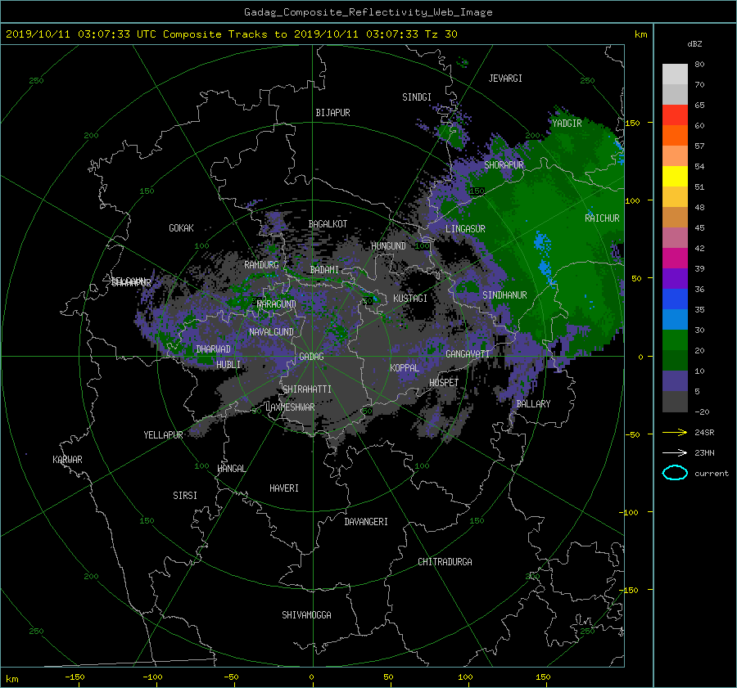
Task: Click the yellow 24SR arrow legend icon
Action: (675, 432)
